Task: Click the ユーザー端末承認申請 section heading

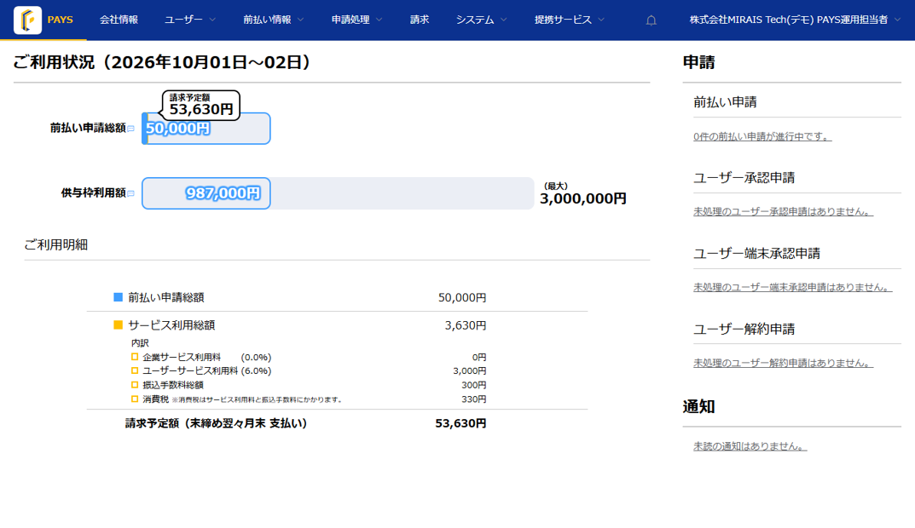Action: coord(757,254)
